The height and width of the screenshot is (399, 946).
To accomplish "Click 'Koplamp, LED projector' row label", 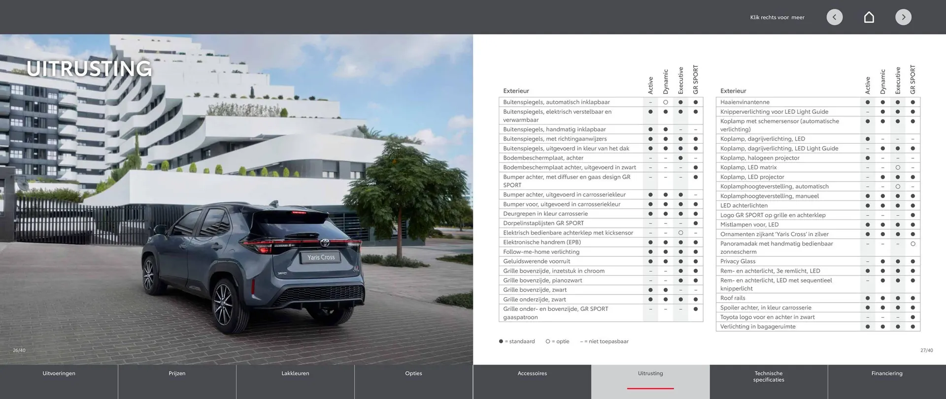I will coord(752,177).
